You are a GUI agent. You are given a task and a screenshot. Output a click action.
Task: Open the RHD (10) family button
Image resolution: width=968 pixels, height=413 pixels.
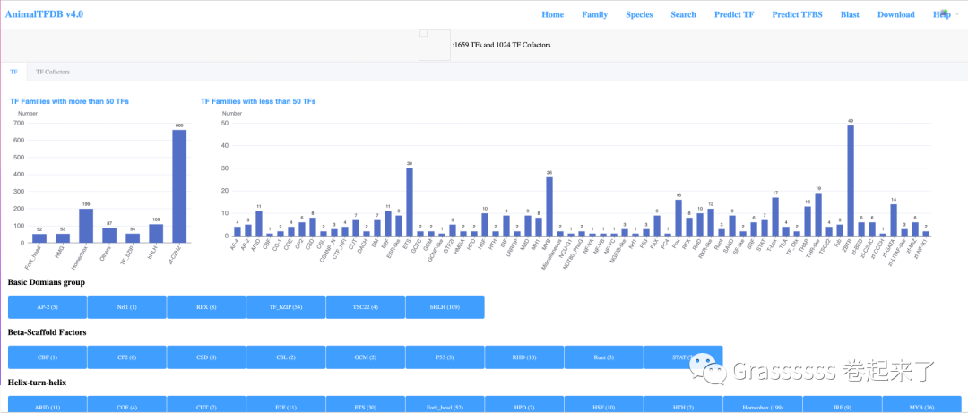click(524, 357)
